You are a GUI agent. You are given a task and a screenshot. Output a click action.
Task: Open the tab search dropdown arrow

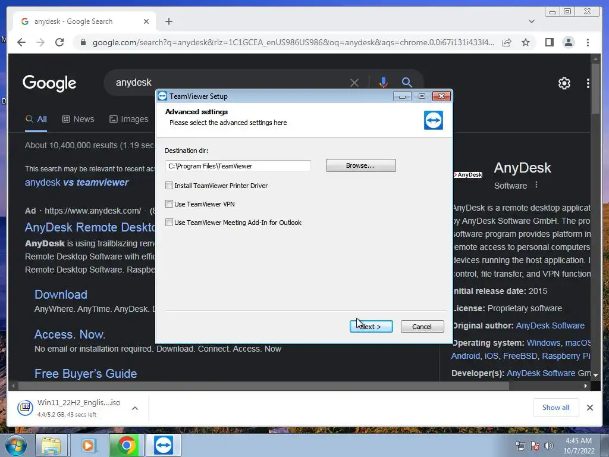[x=532, y=21]
